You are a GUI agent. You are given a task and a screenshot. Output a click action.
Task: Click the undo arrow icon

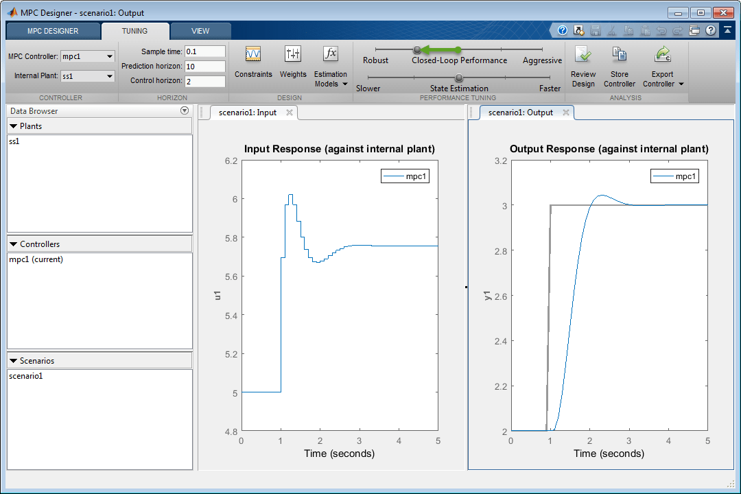coord(661,30)
